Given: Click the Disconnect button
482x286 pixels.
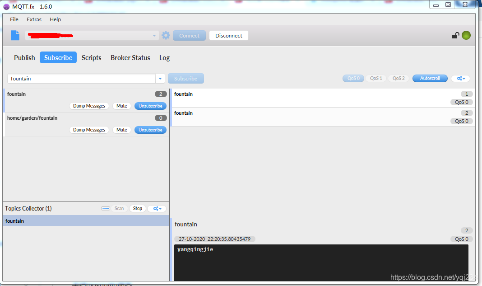Looking at the screenshot, I should tap(228, 35).
